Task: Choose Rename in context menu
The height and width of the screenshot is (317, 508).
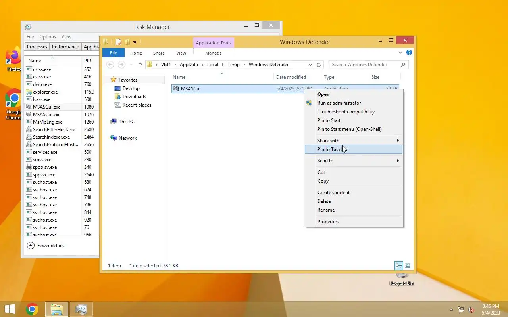Action: 353,210
